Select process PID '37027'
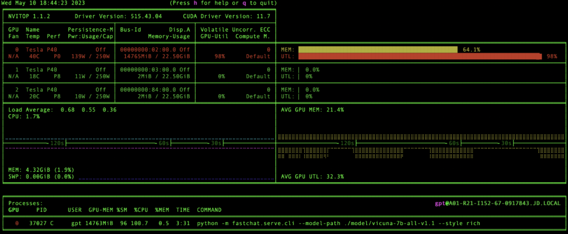Image resolution: width=568 pixels, height=234 pixels. click(38, 223)
